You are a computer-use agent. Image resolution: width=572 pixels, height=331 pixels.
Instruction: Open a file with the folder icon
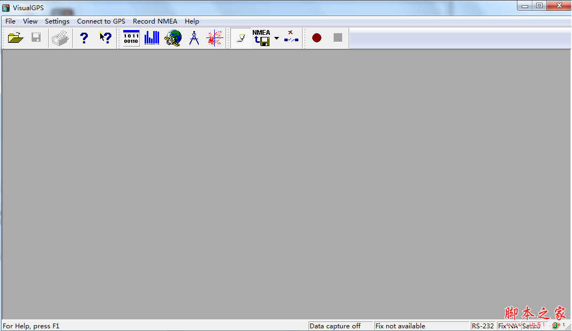pos(16,37)
